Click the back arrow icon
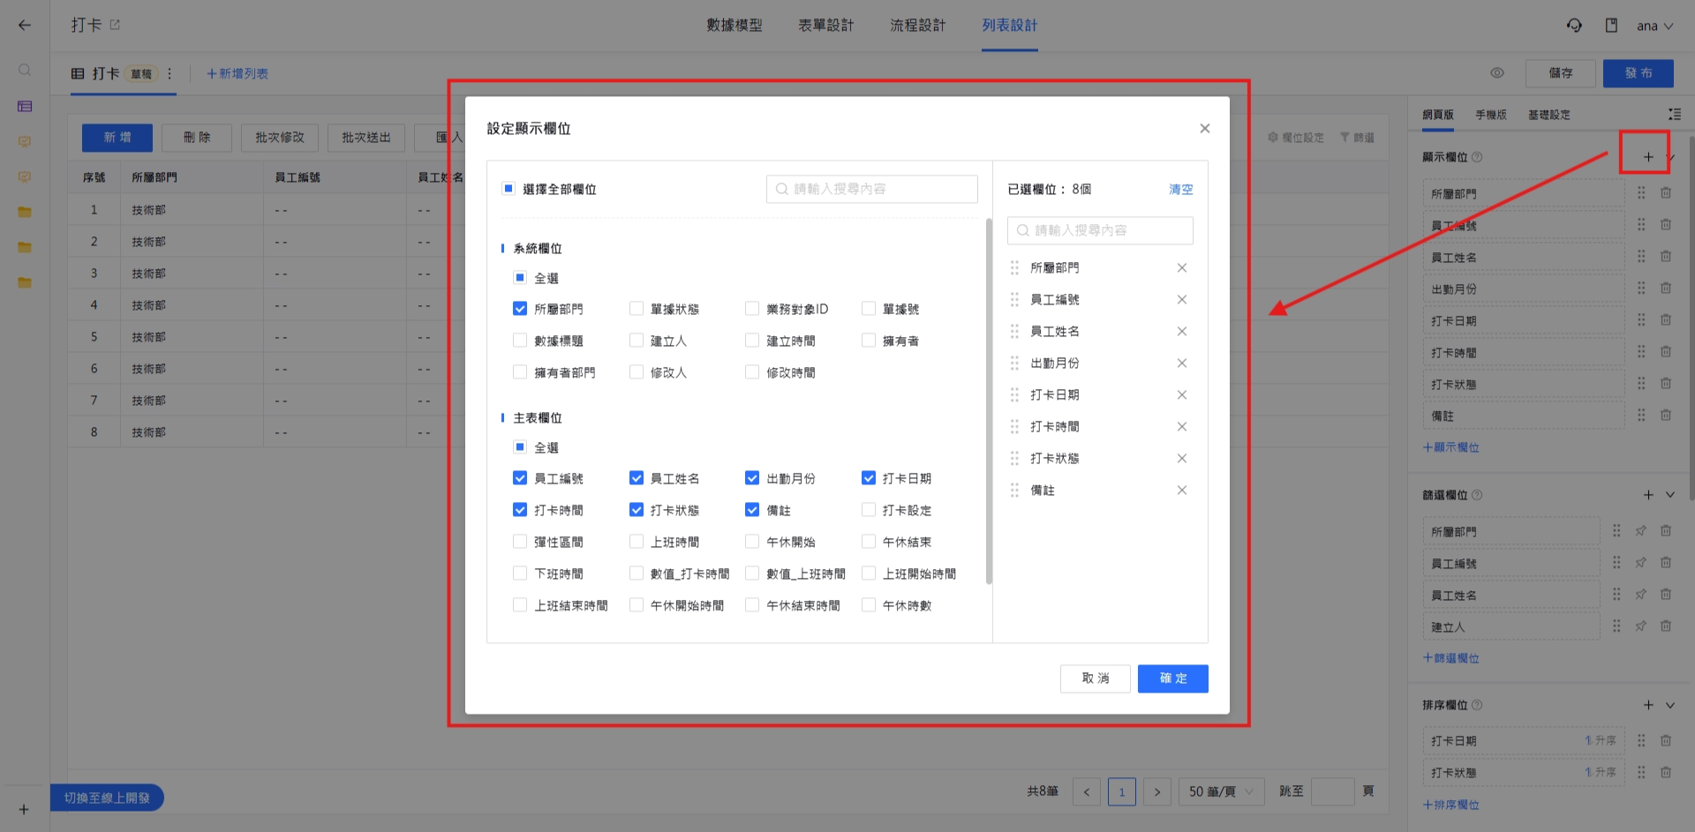Viewport: 1695px width, 832px height. 25,26
